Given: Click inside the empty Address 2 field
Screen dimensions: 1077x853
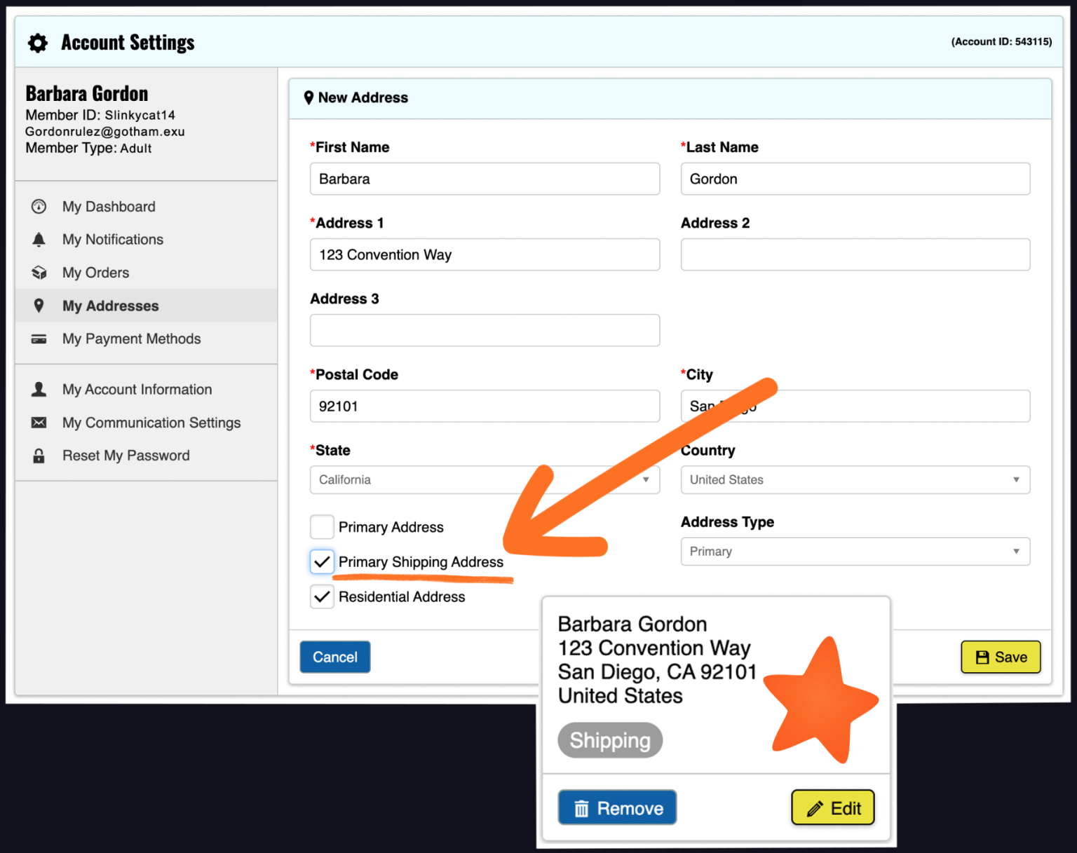Looking at the screenshot, I should click(x=854, y=254).
